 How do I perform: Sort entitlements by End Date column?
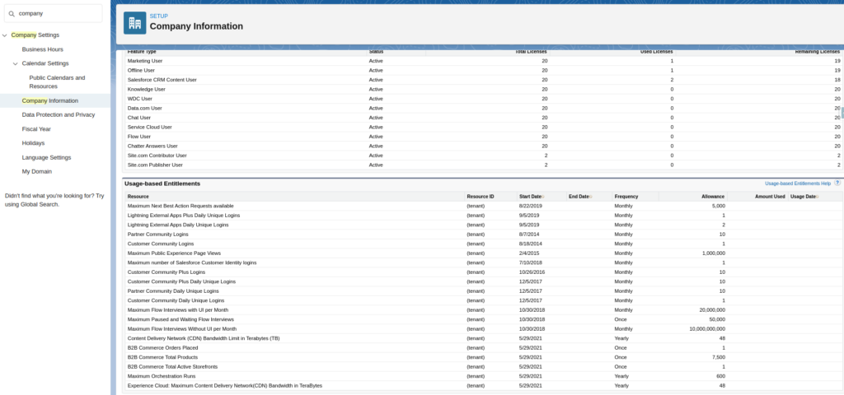(579, 197)
